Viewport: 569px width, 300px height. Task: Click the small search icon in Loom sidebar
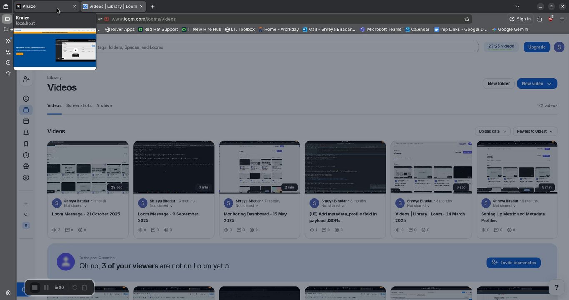click(x=26, y=215)
